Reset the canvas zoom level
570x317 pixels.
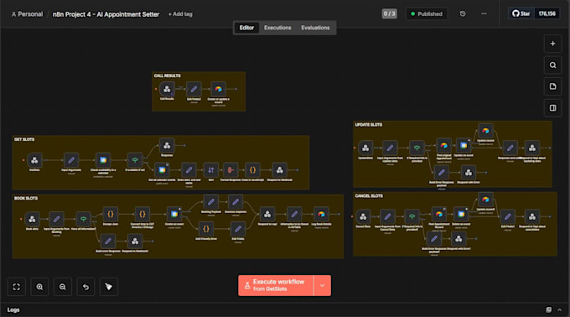(x=85, y=287)
